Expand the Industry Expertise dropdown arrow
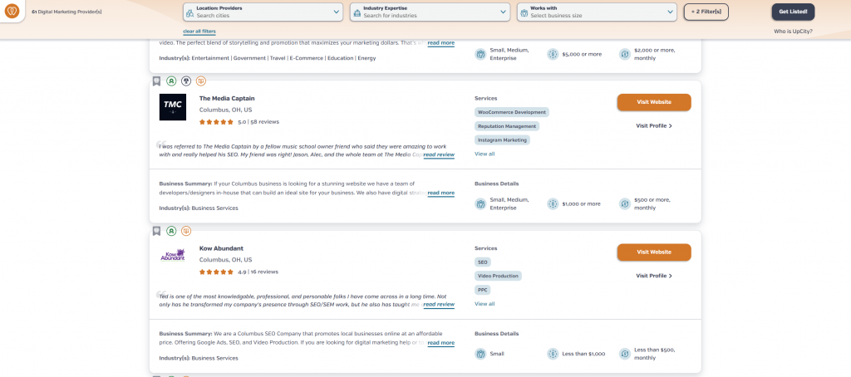The height and width of the screenshot is (377, 851). click(x=503, y=12)
